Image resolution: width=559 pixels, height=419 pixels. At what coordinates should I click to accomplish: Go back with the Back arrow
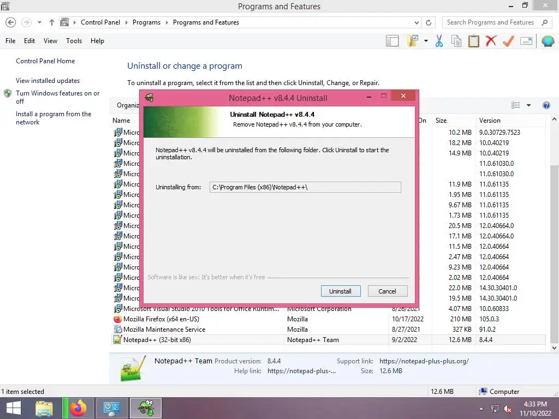(11, 22)
